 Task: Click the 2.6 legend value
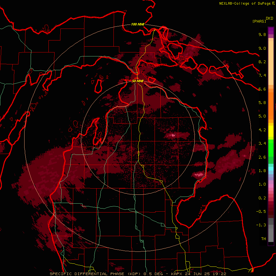[x=262, y=157]
